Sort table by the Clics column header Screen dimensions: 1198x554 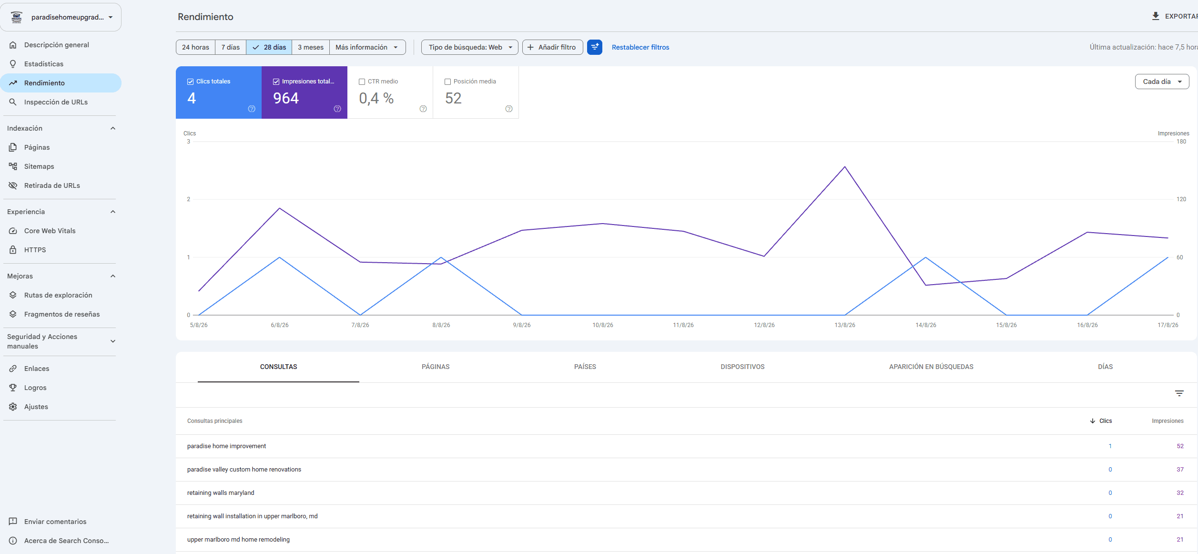click(1101, 421)
